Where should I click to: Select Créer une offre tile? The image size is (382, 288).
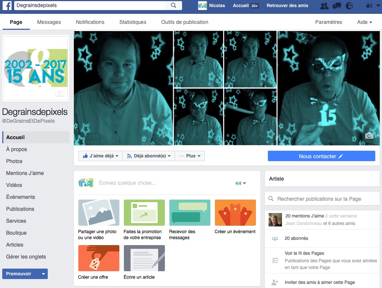tap(98, 262)
